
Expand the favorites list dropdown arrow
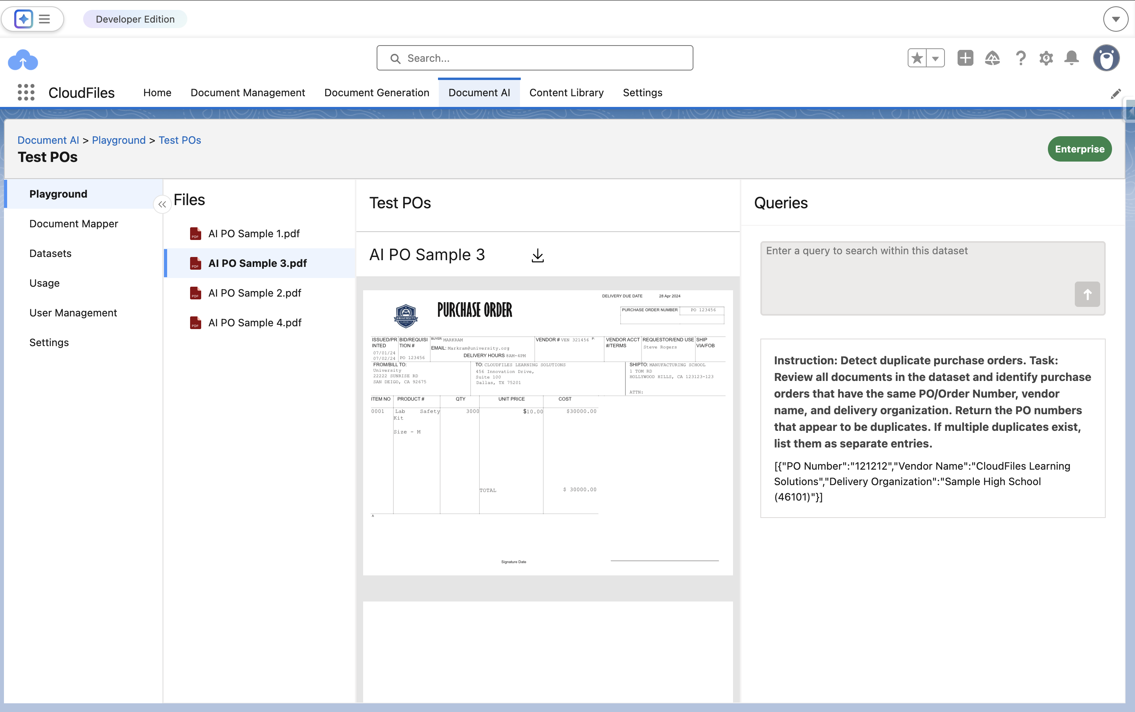coord(935,58)
